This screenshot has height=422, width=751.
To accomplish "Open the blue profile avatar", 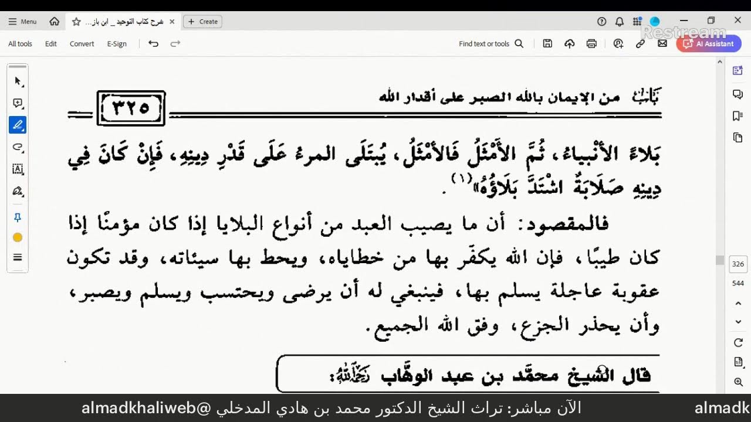I will coord(655,22).
